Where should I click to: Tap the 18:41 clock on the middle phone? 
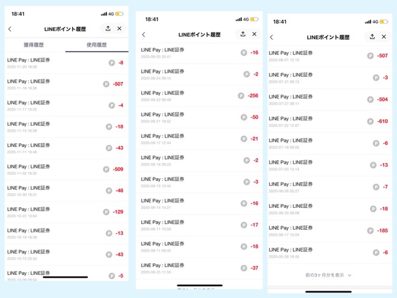(x=152, y=19)
